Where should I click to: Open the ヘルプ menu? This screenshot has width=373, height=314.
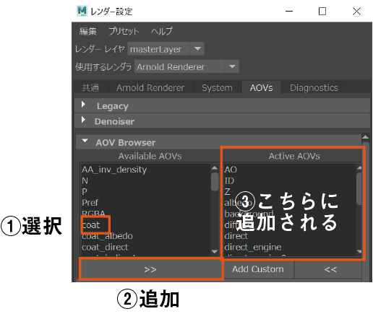[162, 31]
